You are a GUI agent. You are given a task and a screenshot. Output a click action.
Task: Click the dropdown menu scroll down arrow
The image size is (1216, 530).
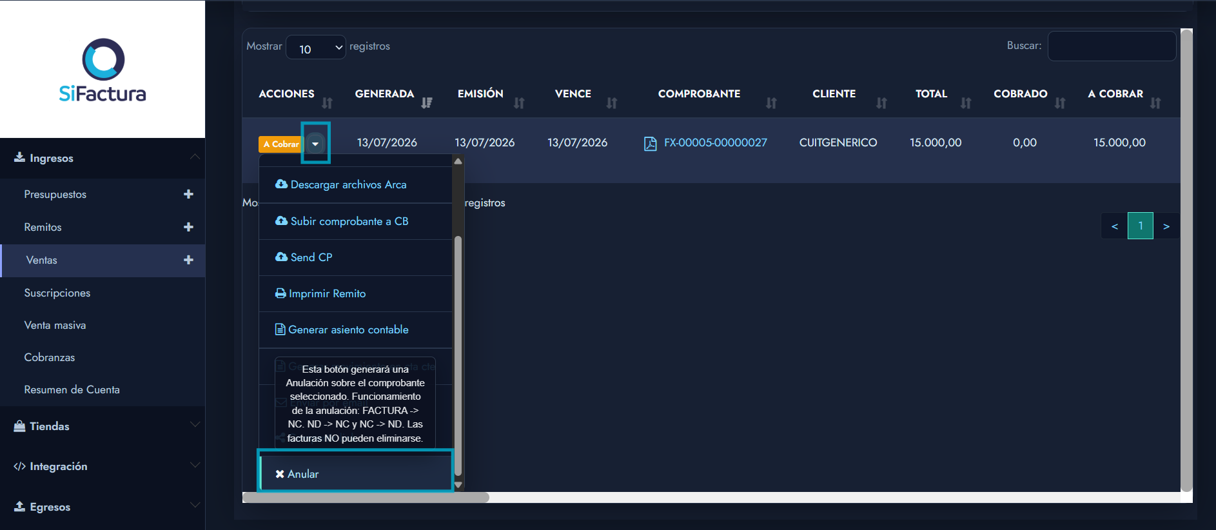[458, 484]
